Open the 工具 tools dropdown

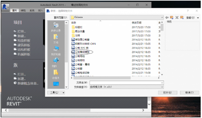click(56, 93)
